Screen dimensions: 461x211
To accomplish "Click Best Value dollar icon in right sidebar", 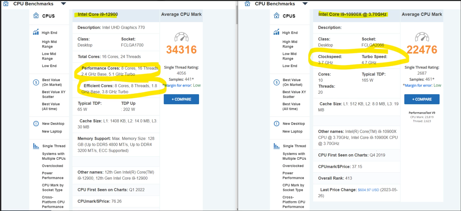I will (277, 82).
